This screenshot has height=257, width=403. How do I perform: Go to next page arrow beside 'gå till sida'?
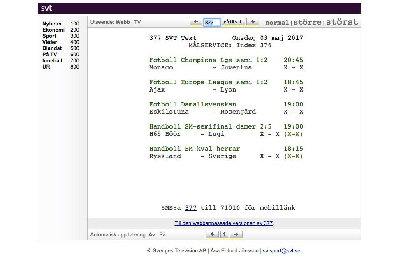click(x=252, y=22)
